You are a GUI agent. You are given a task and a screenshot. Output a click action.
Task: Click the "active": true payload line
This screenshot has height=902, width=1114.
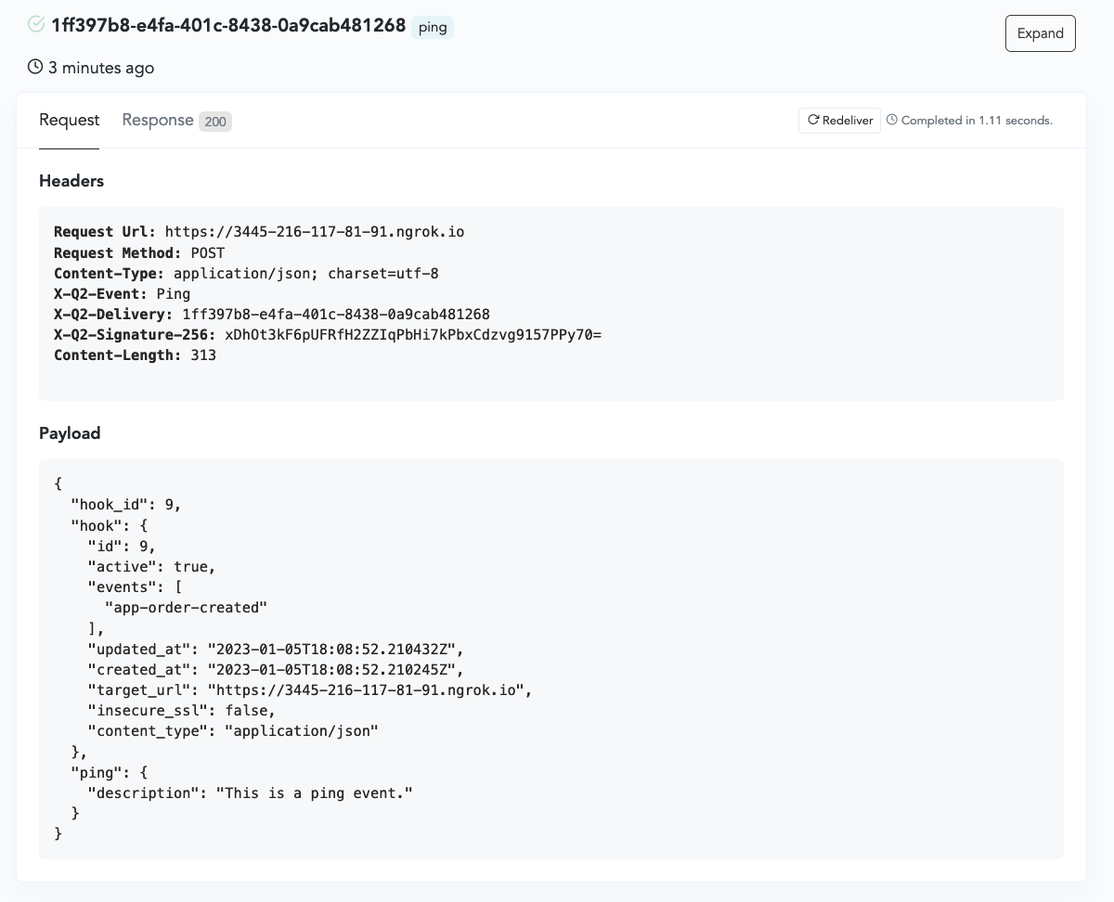(152, 567)
